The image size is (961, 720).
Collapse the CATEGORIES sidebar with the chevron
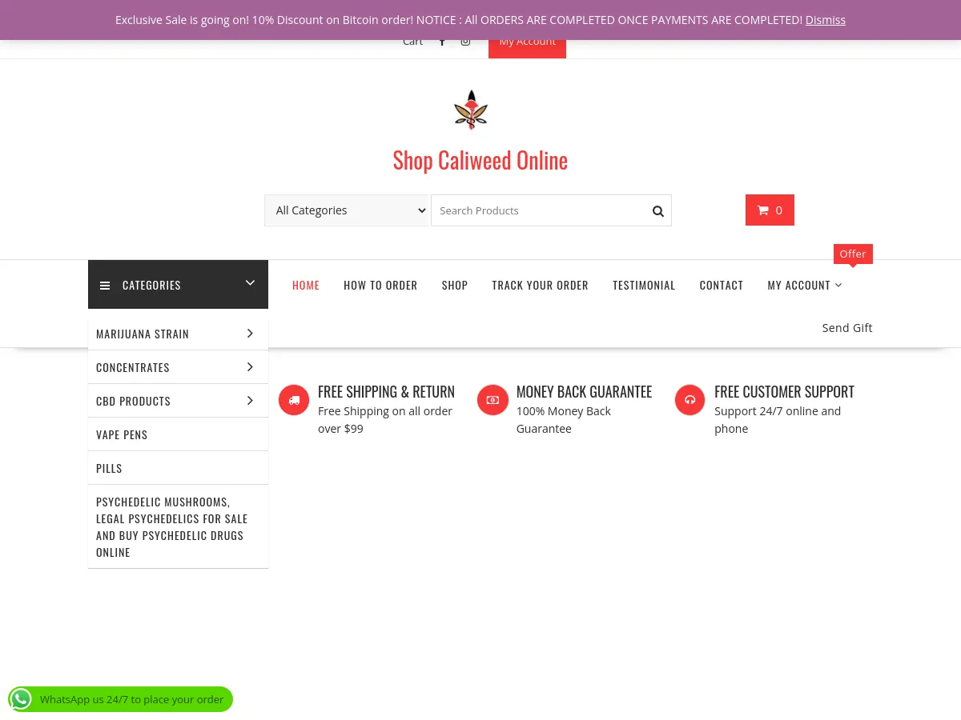pos(250,283)
